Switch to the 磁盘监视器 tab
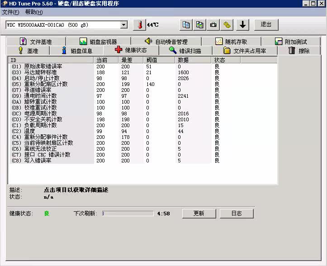 coord(99,42)
